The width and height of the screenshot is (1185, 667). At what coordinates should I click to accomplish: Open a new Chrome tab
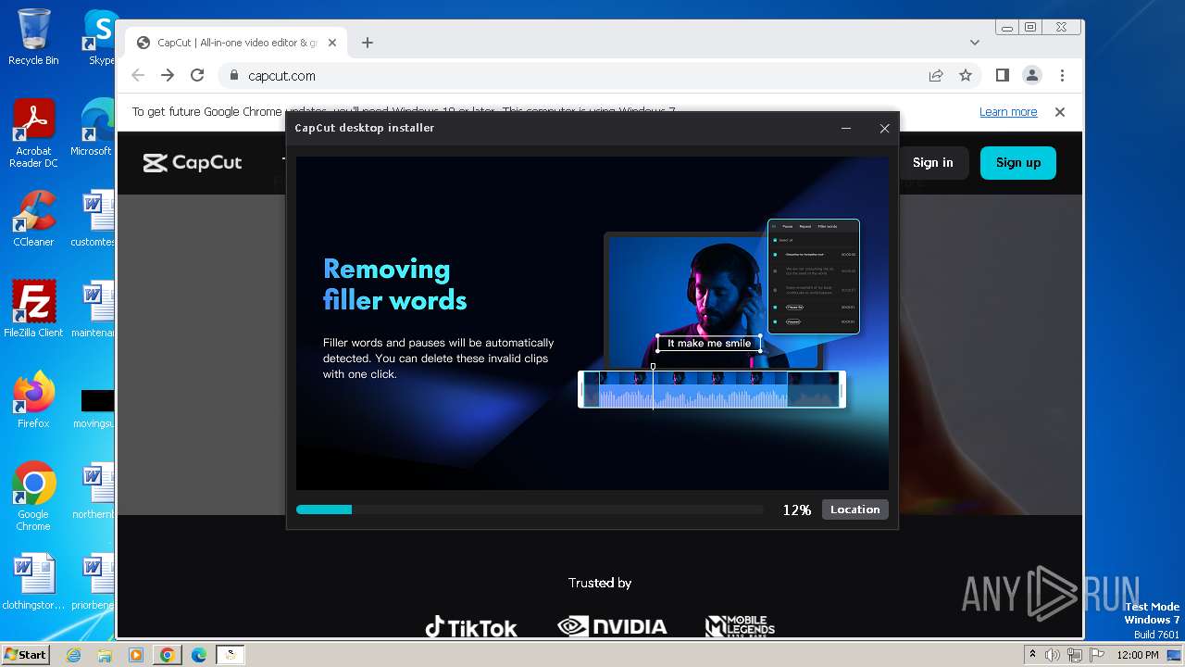pos(368,43)
